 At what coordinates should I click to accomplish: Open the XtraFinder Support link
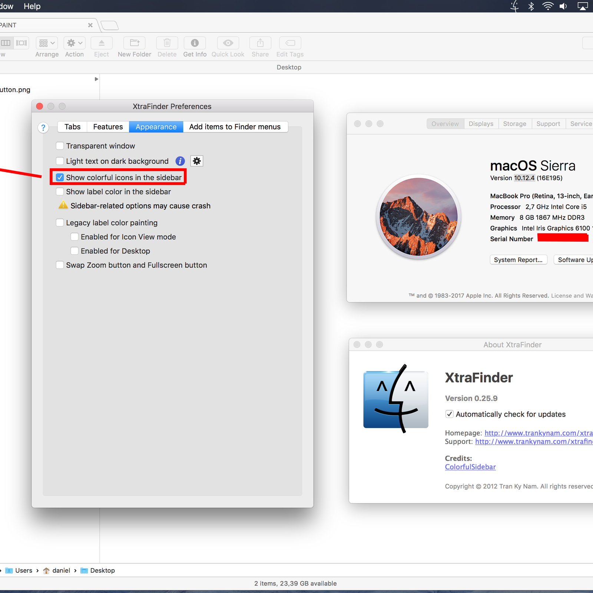[x=534, y=441]
